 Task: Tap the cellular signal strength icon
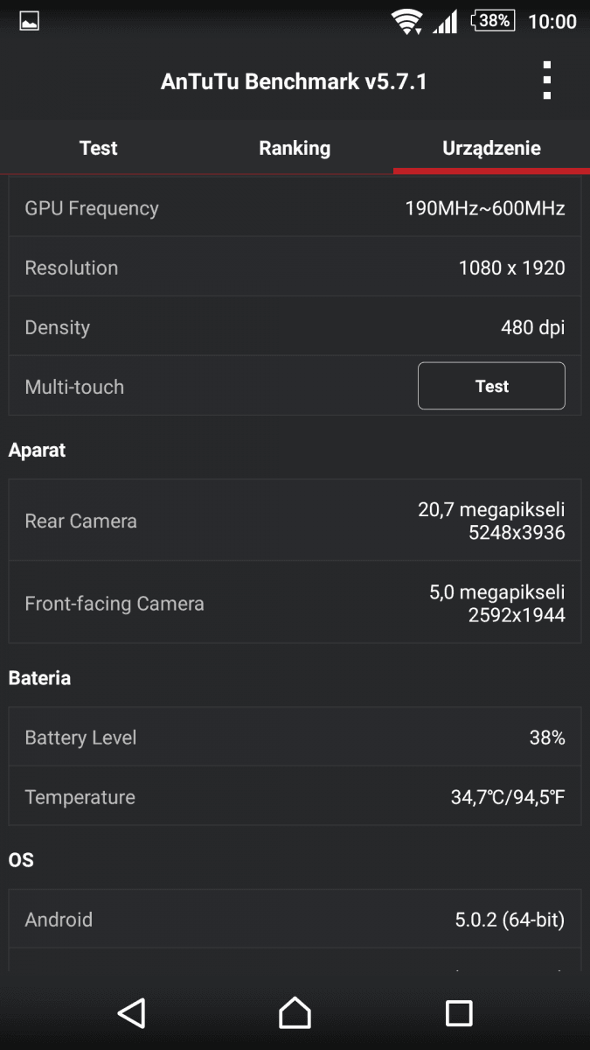pyautogui.click(x=445, y=21)
